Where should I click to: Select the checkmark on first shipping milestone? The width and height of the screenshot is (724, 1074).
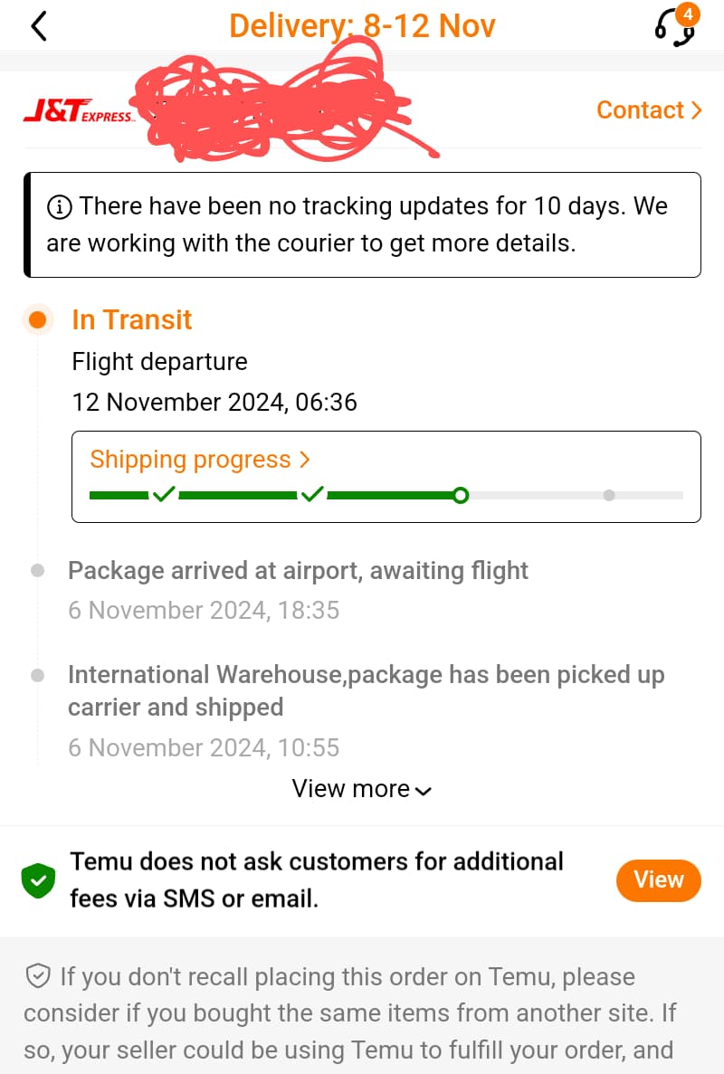pyautogui.click(x=163, y=494)
